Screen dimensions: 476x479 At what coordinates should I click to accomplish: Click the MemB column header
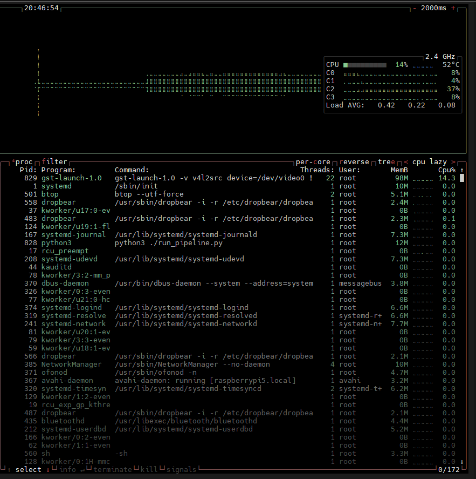click(x=399, y=170)
